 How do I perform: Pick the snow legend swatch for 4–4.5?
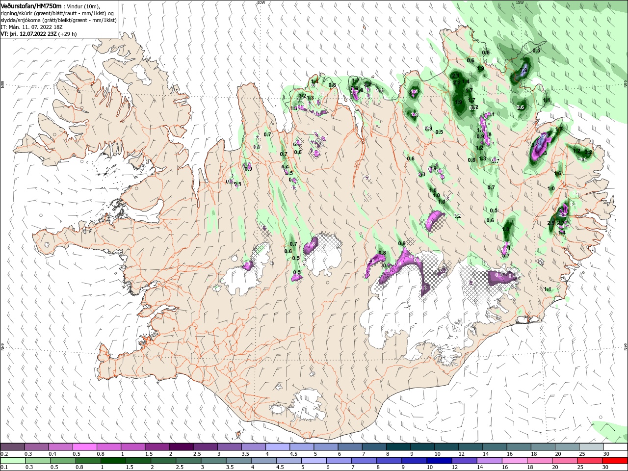278,447
